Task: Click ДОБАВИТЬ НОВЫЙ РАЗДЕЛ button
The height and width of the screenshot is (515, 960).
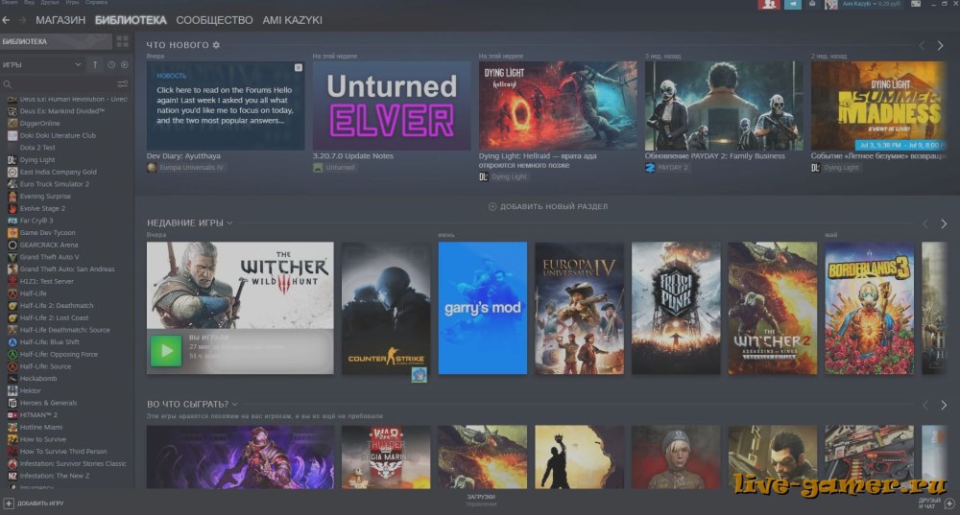Action: [548, 206]
